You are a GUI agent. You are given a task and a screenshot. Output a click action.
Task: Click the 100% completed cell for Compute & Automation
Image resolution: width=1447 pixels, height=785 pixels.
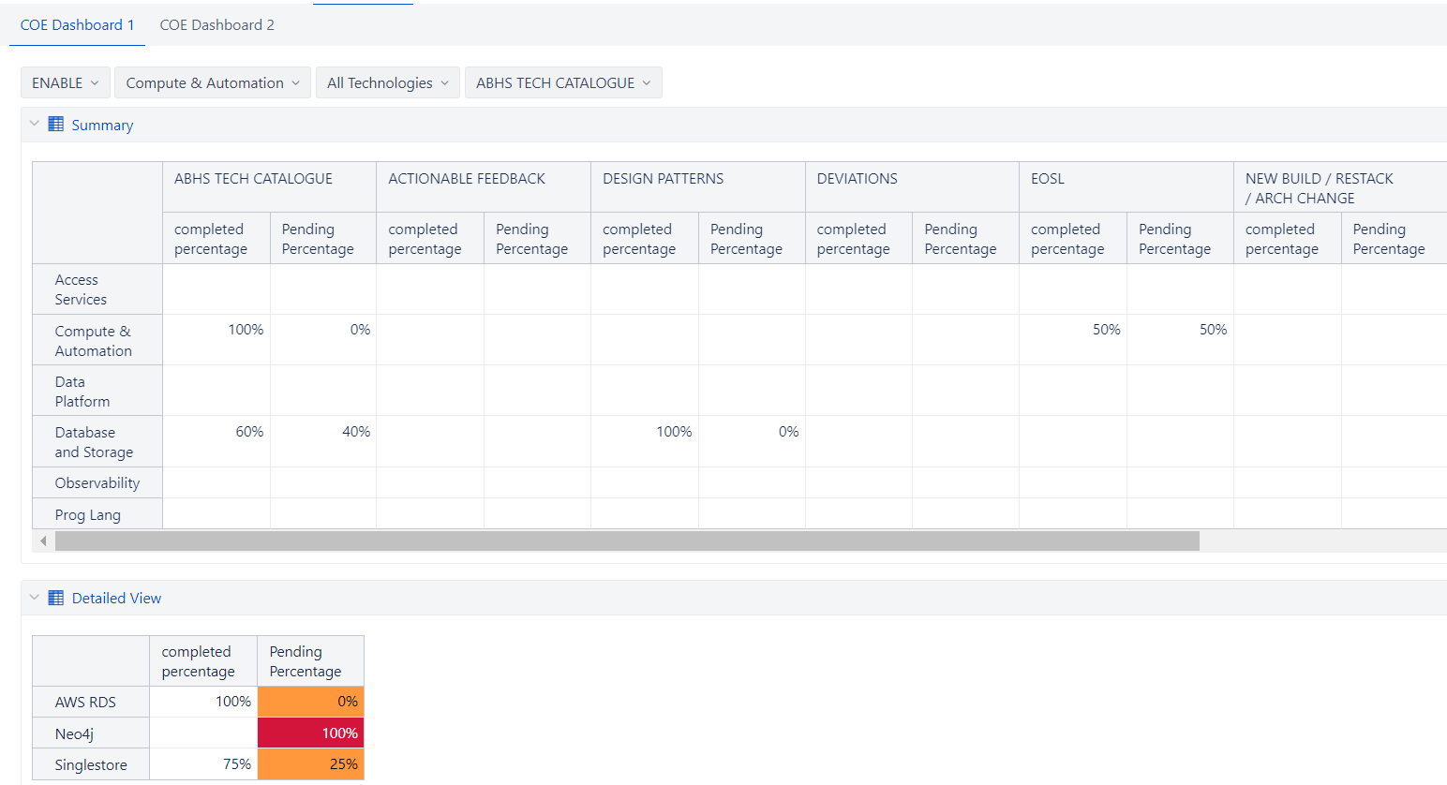point(216,339)
